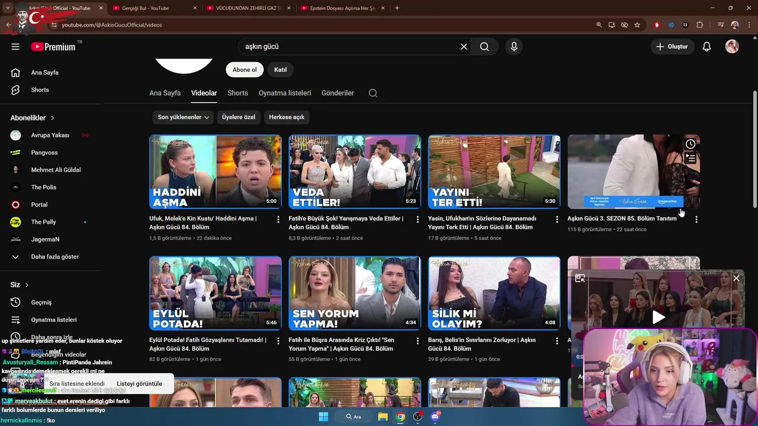Switch to the channel Shorts tab

(237, 93)
